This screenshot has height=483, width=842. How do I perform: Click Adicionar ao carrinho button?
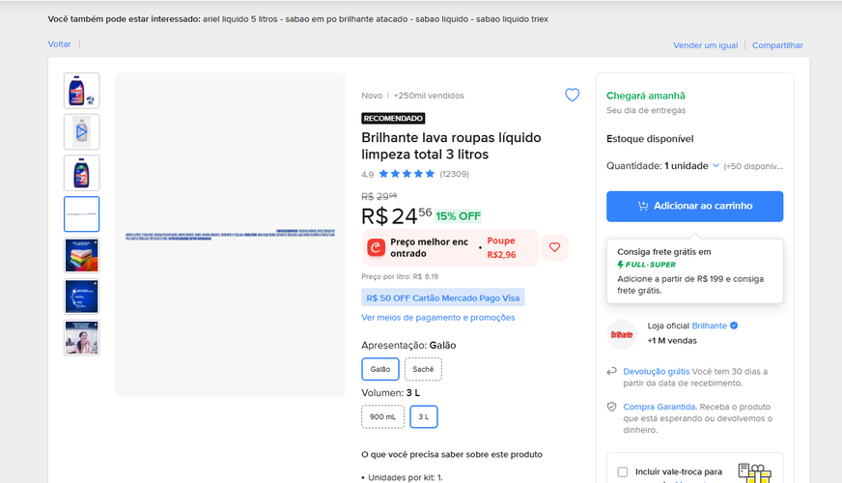(695, 207)
